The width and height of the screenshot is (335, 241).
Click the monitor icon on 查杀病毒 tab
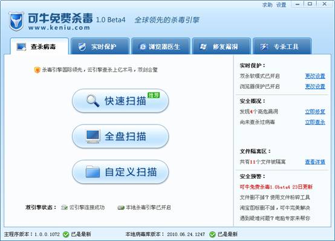21,47
